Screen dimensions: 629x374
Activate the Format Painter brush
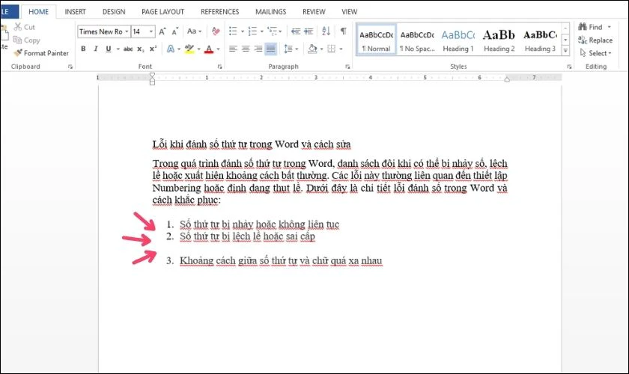[x=18, y=53]
